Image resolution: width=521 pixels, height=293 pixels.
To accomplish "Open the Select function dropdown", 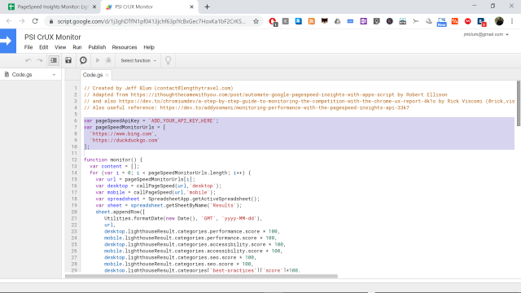I will 138,60.
